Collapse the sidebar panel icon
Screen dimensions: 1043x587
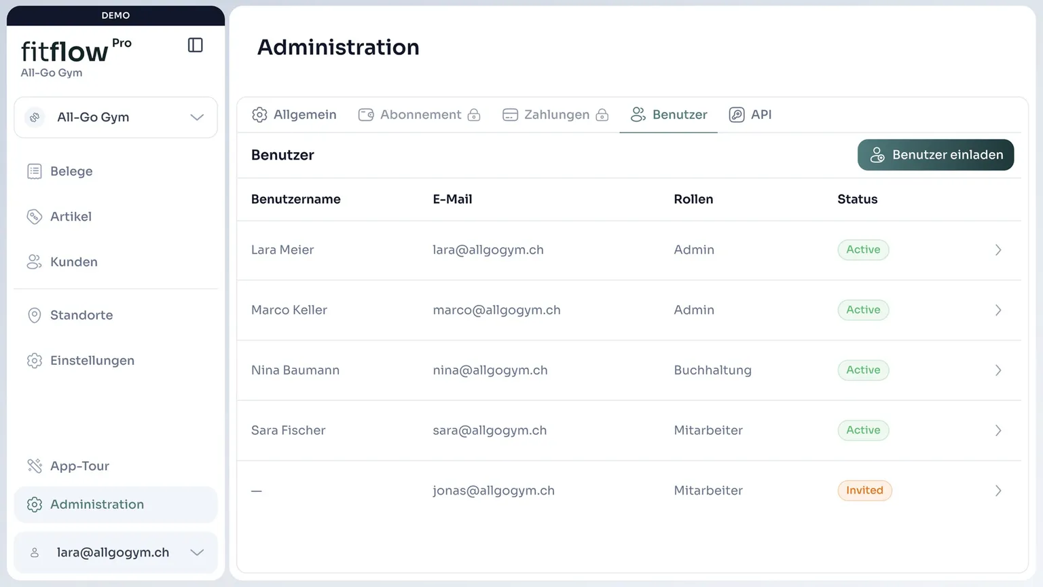[196, 45]
